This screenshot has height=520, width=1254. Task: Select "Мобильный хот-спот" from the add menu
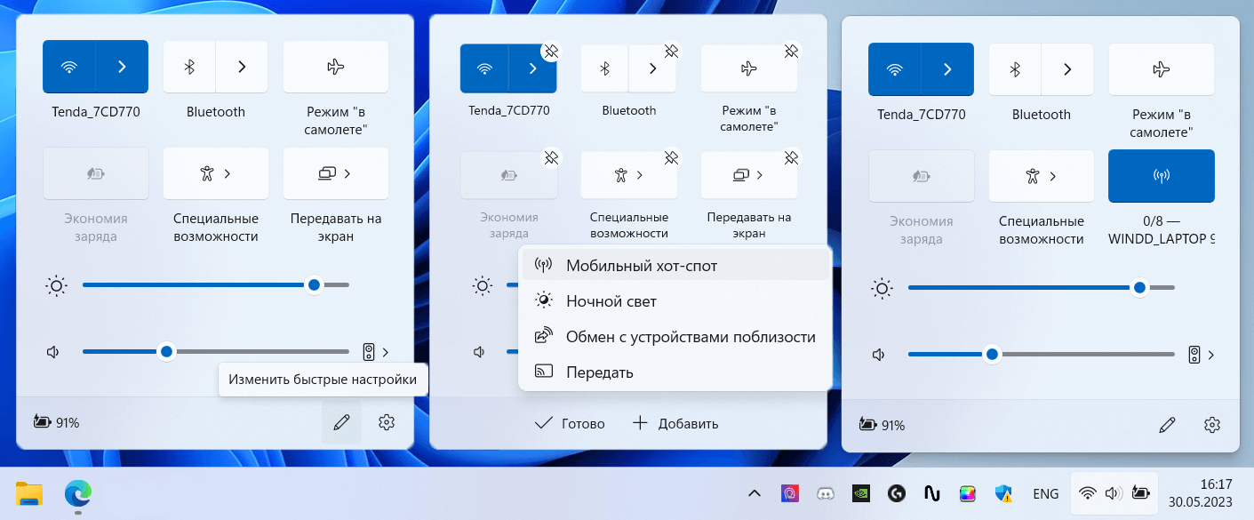click(675, 266)
